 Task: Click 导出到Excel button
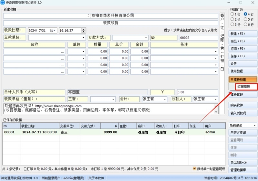(243, 162)
